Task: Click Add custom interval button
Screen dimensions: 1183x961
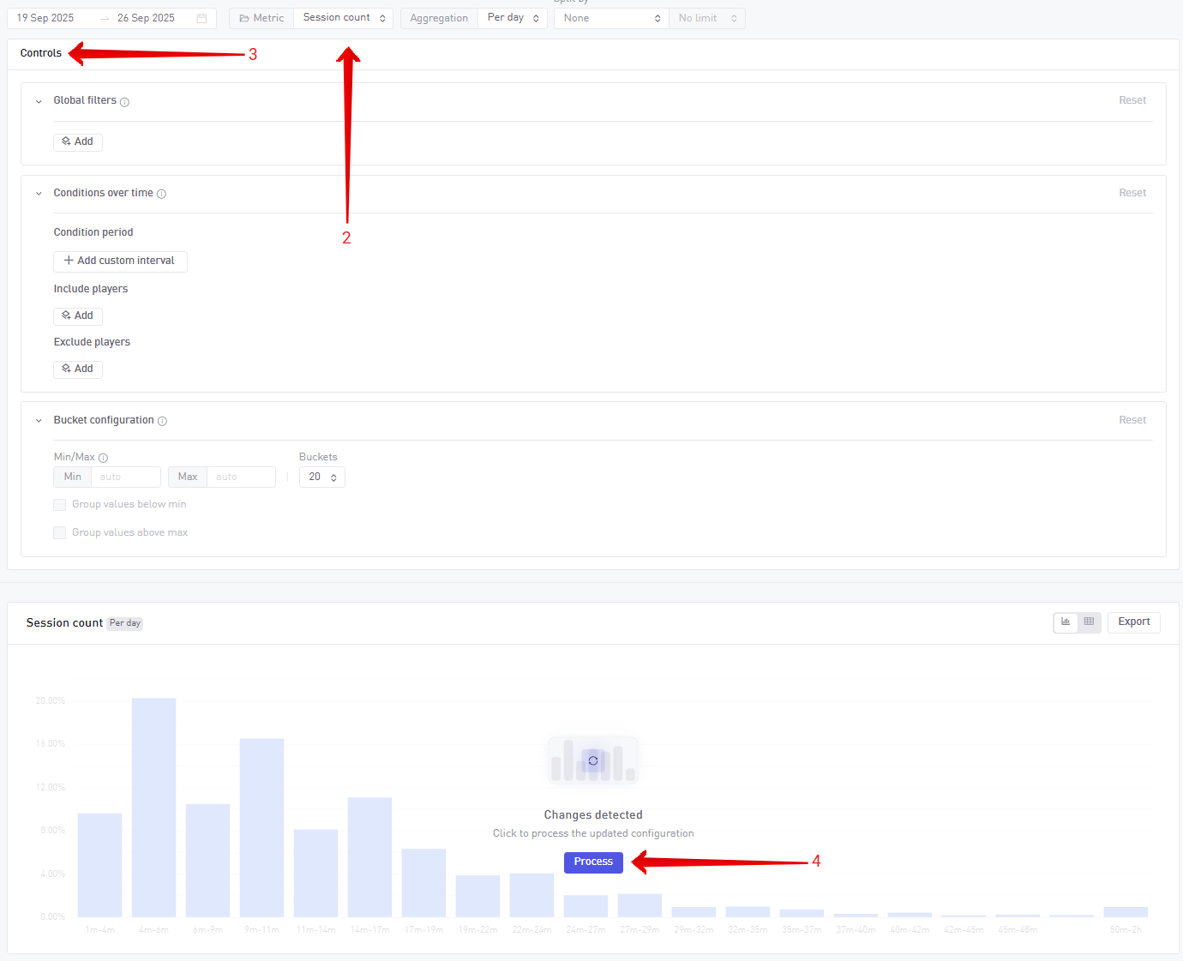Action: pyautogui.click(x=120, y=261)
